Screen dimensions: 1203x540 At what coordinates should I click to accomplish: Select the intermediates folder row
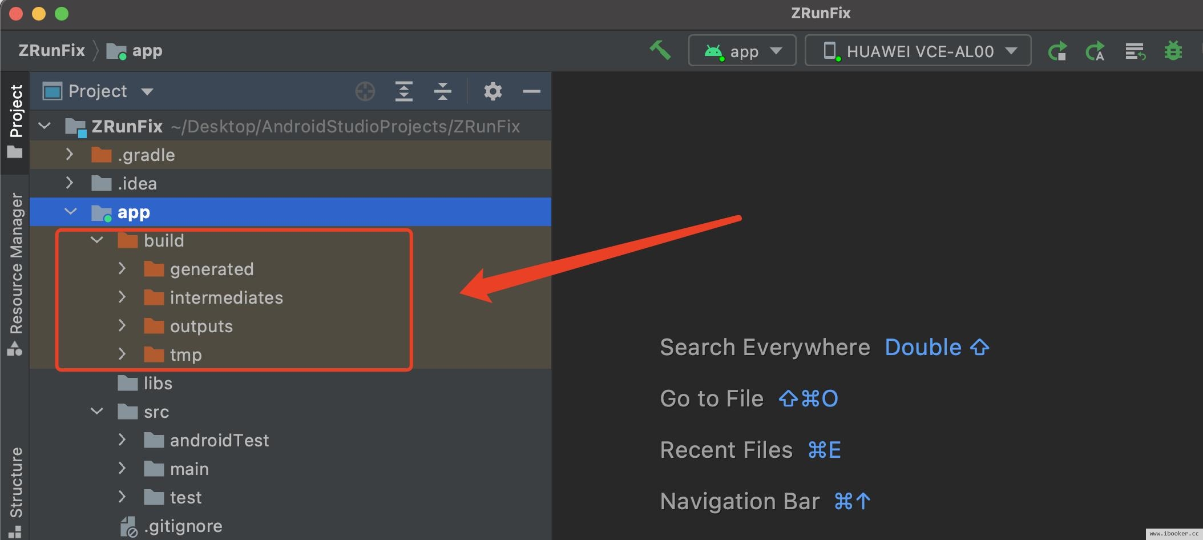tap(290, 297)
